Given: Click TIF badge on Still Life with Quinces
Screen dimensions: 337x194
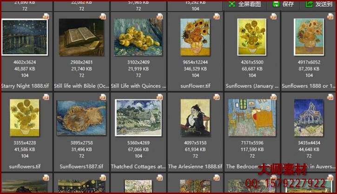Looking at the screenshot, I should tap(159, 17).
